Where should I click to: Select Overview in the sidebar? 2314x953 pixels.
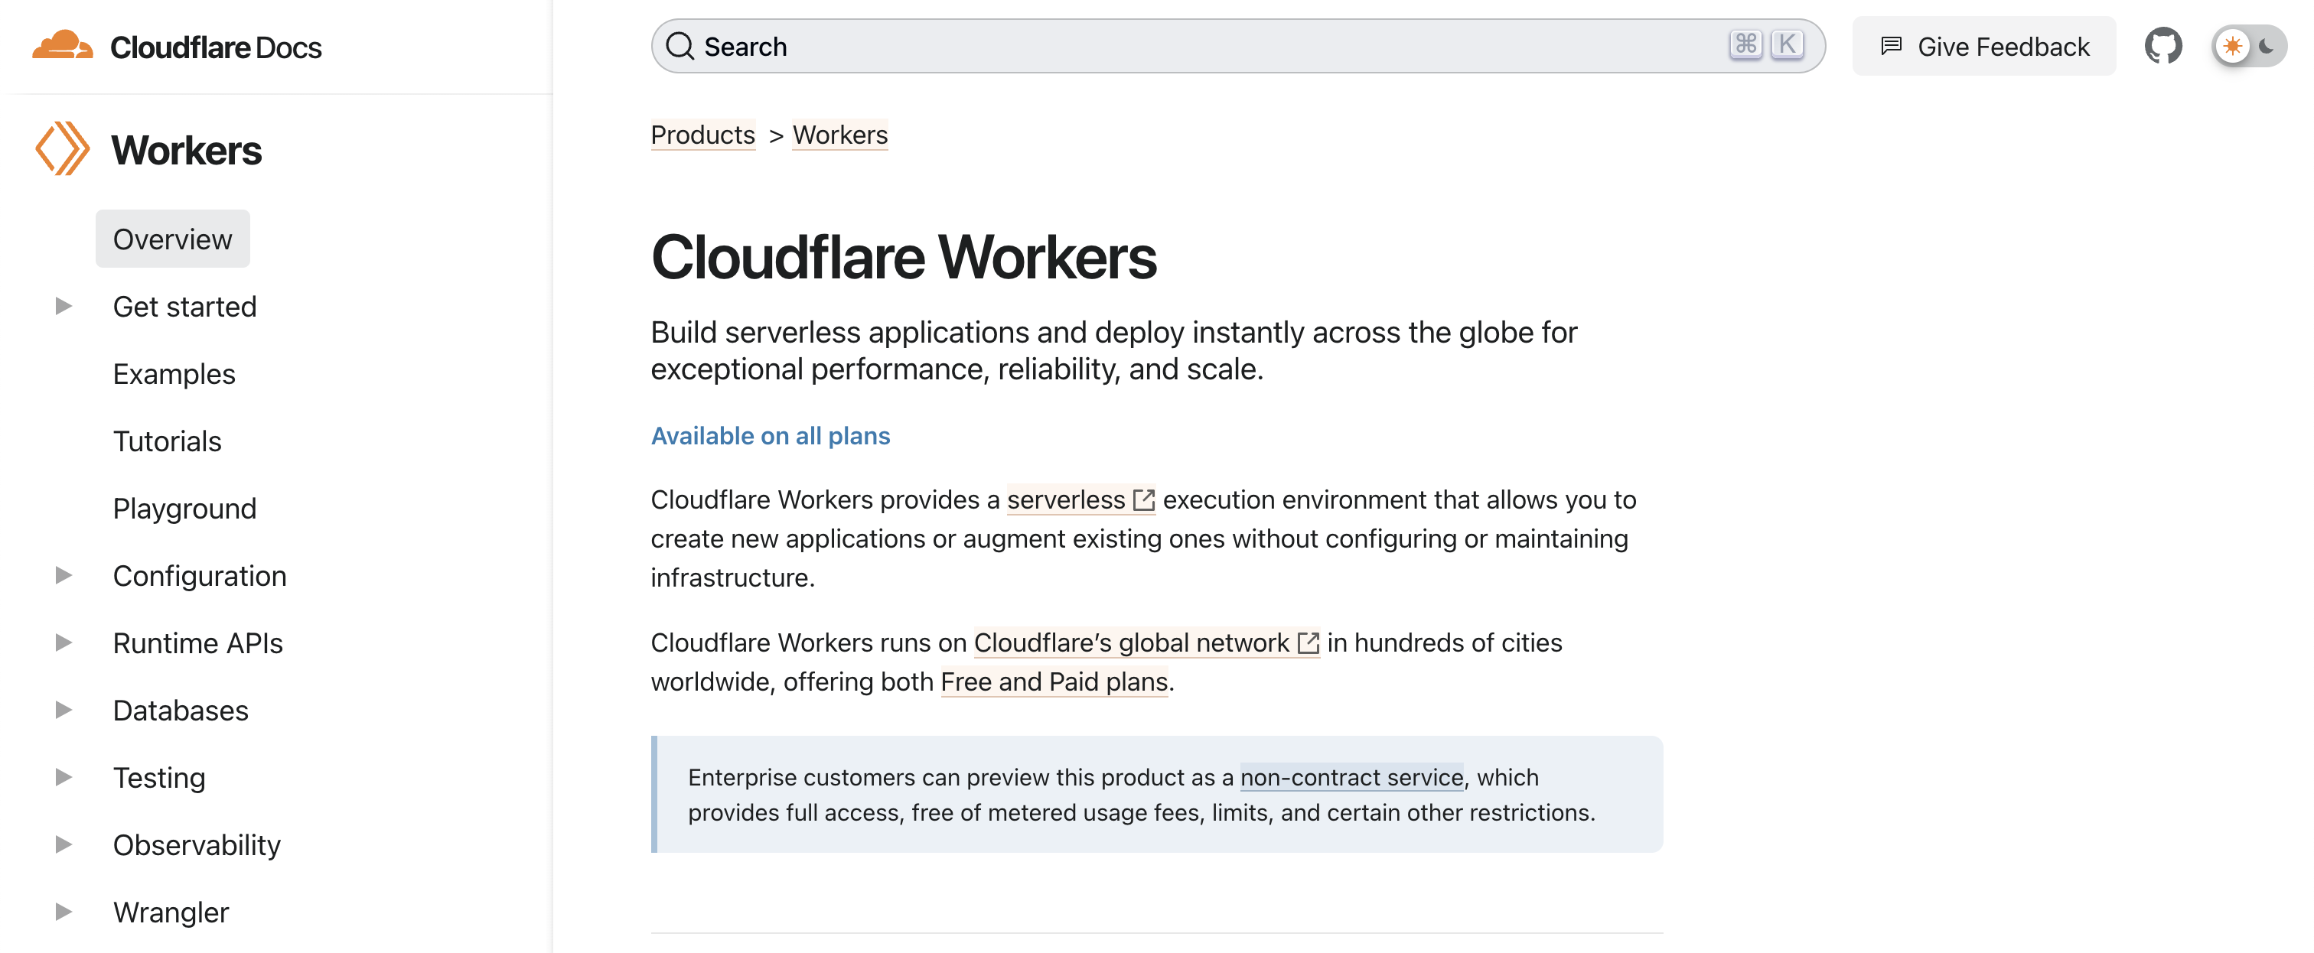click(172, 239)
